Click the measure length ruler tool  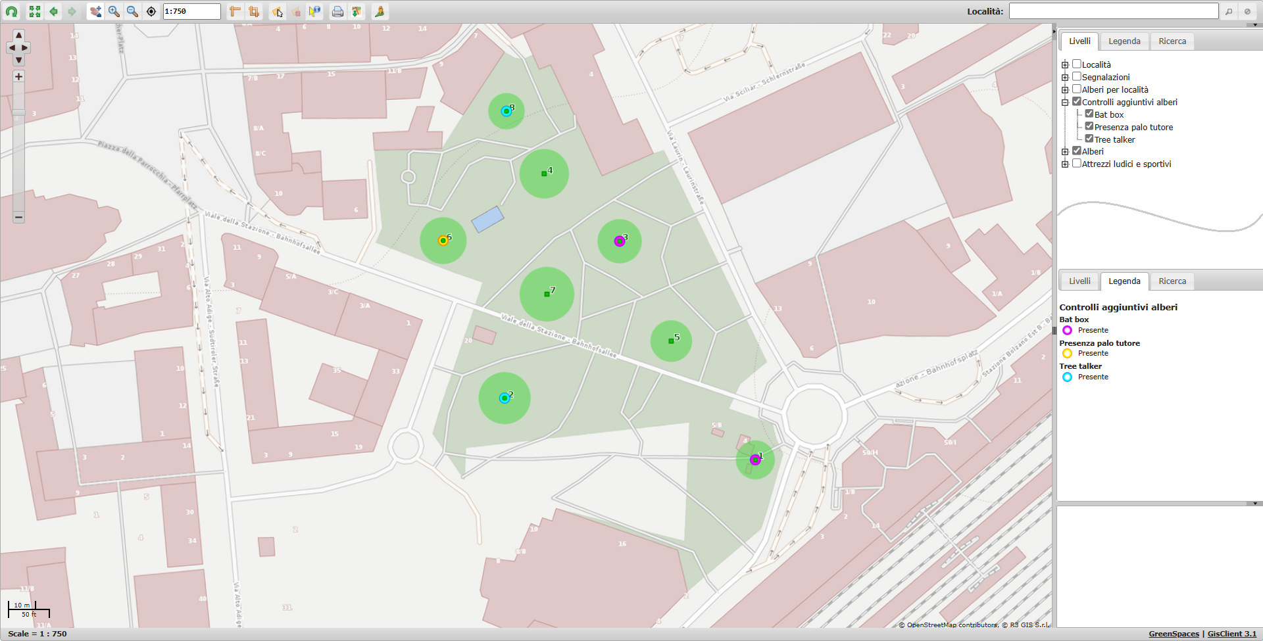[x=235, y=11]
